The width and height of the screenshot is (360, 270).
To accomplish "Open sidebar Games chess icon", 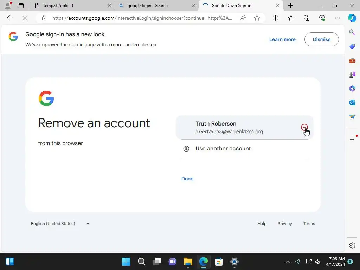I will tap(352, 75).
